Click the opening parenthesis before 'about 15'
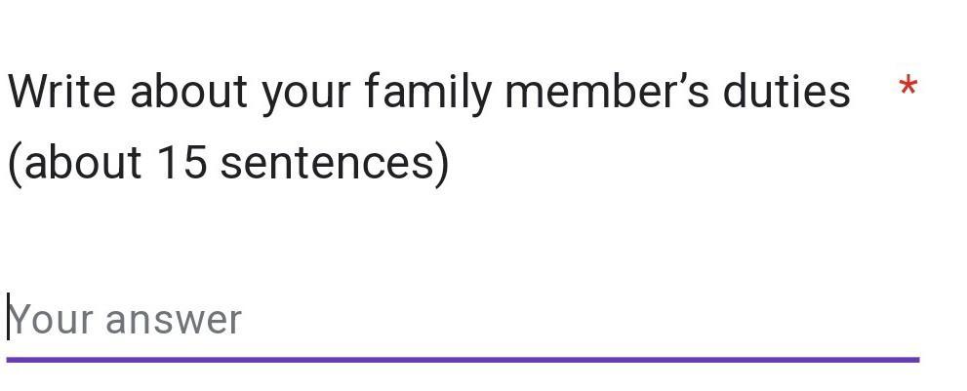 coord(14,162)
